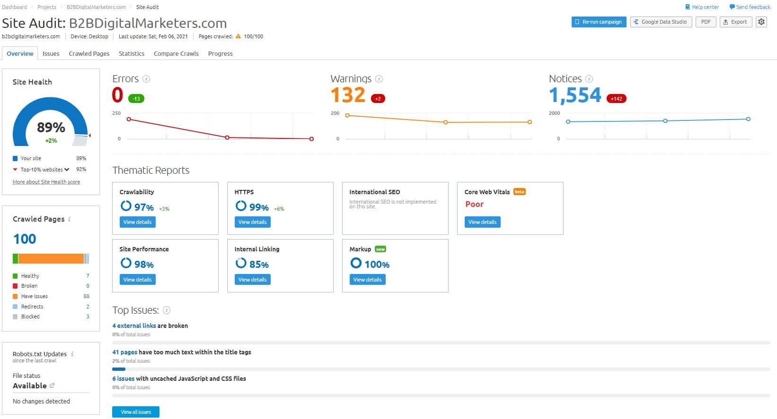This screenshot has height=419, width=777.
Task: Click the title tags issue progress bar
Action: 441,369
